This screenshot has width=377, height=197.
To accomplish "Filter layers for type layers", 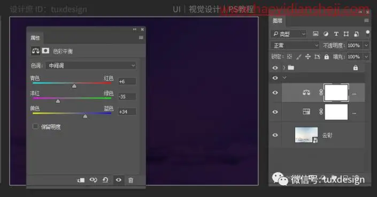I will tap(336, 34).
